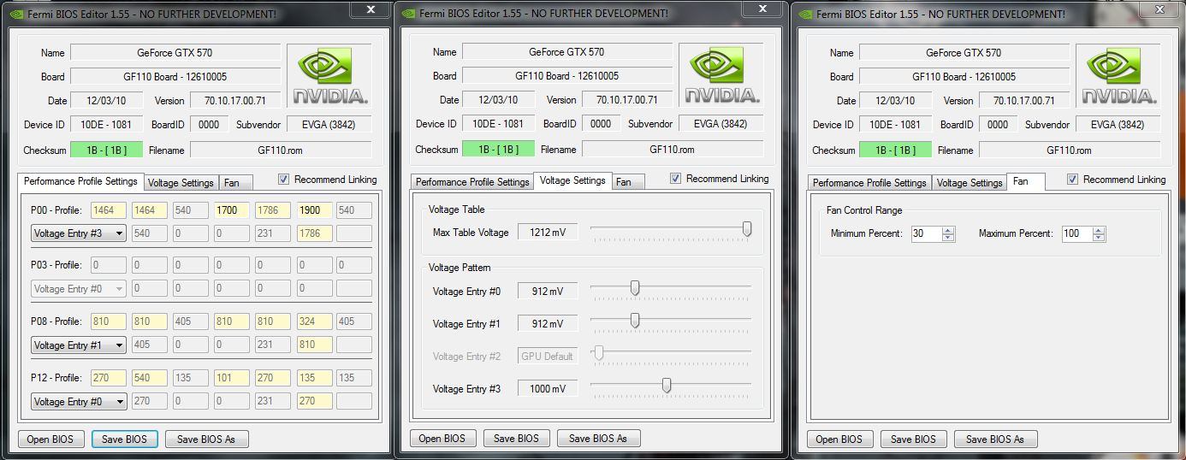Click the Voltage Entry #0 912 mV value
The width and height of the screenshot is (1186, 460).
coord(547,292)
